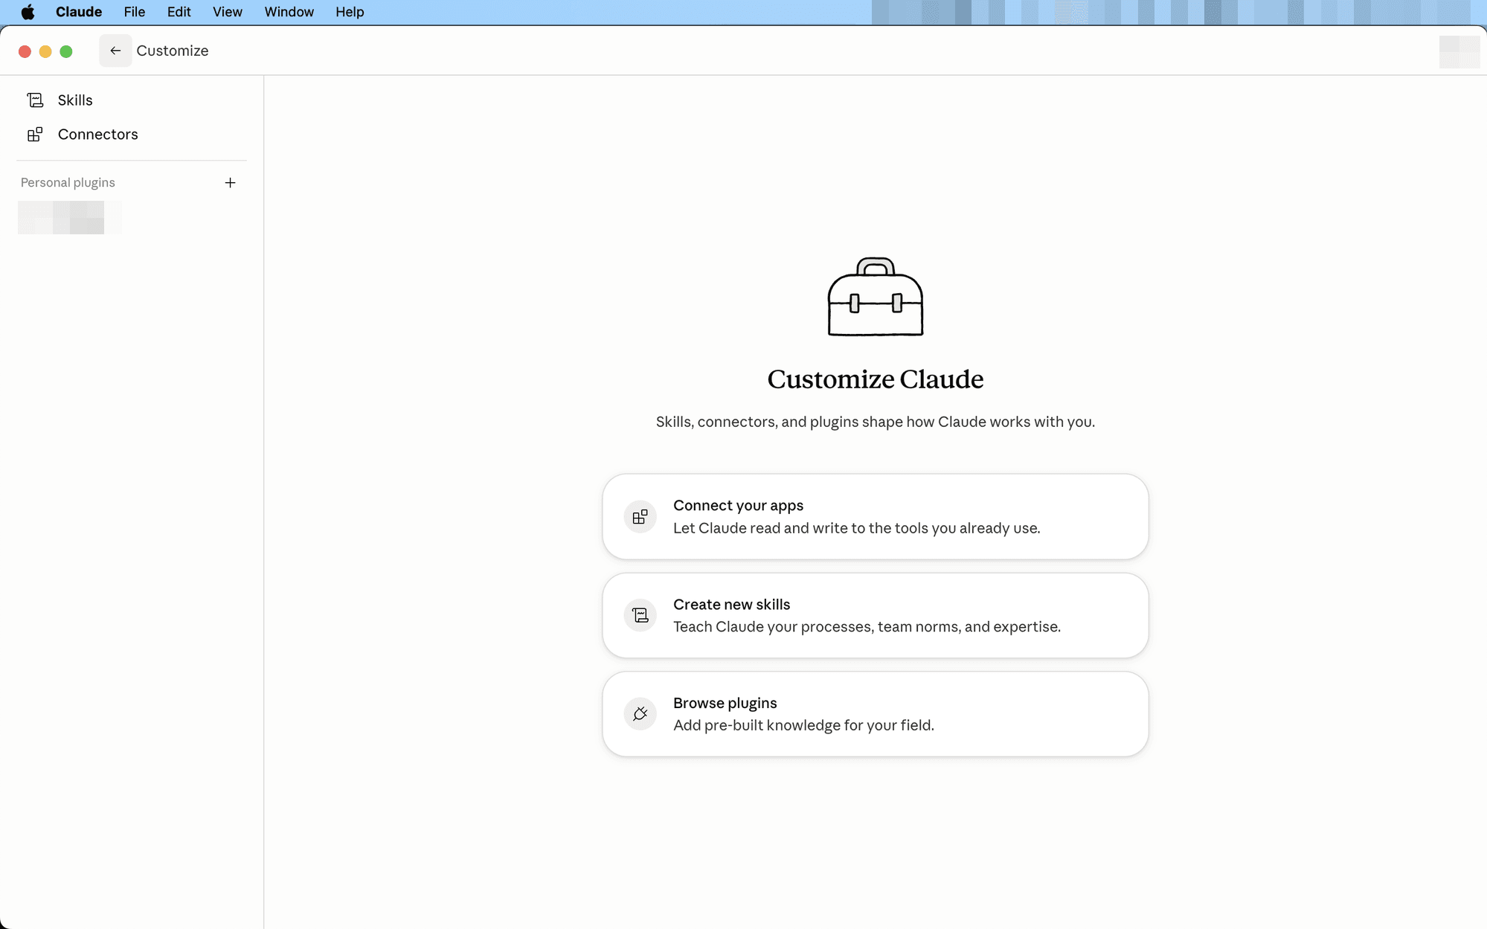Open the Help menu

350,12
